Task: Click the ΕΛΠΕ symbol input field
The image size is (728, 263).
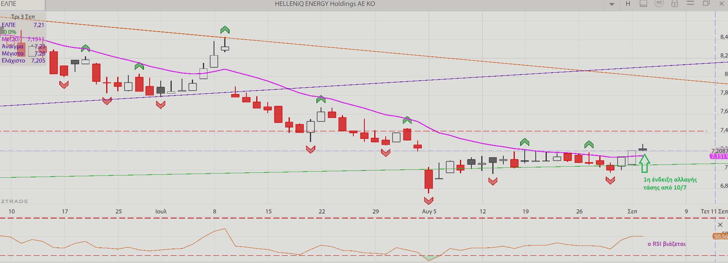Action: click(22, 4)
